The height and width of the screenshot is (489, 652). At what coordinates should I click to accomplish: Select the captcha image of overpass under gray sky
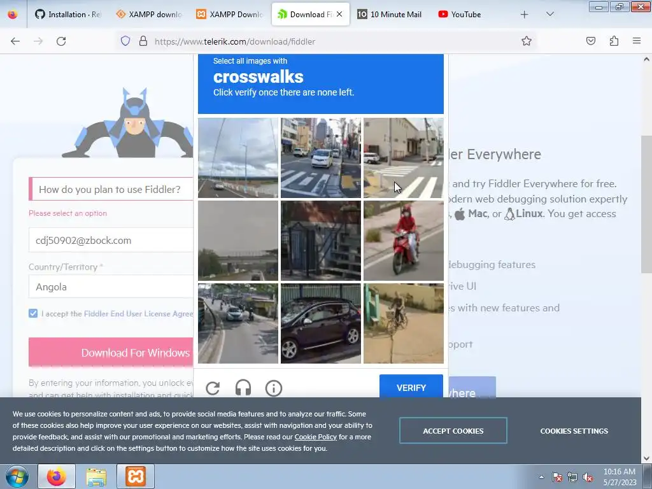click(238, 241)
